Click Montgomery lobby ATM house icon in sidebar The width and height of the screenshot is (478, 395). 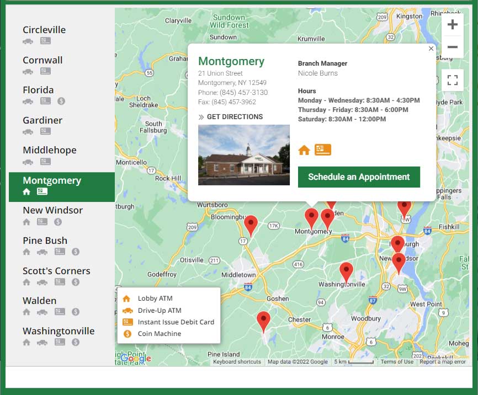click(x=26, y=191)
